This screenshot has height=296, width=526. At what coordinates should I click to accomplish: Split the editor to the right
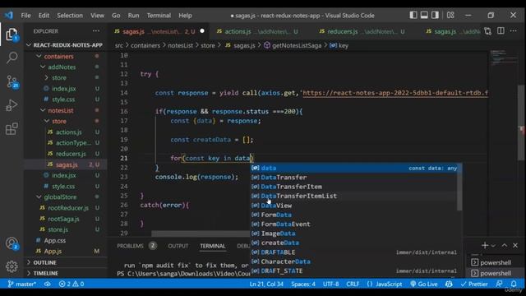[501, 31]
